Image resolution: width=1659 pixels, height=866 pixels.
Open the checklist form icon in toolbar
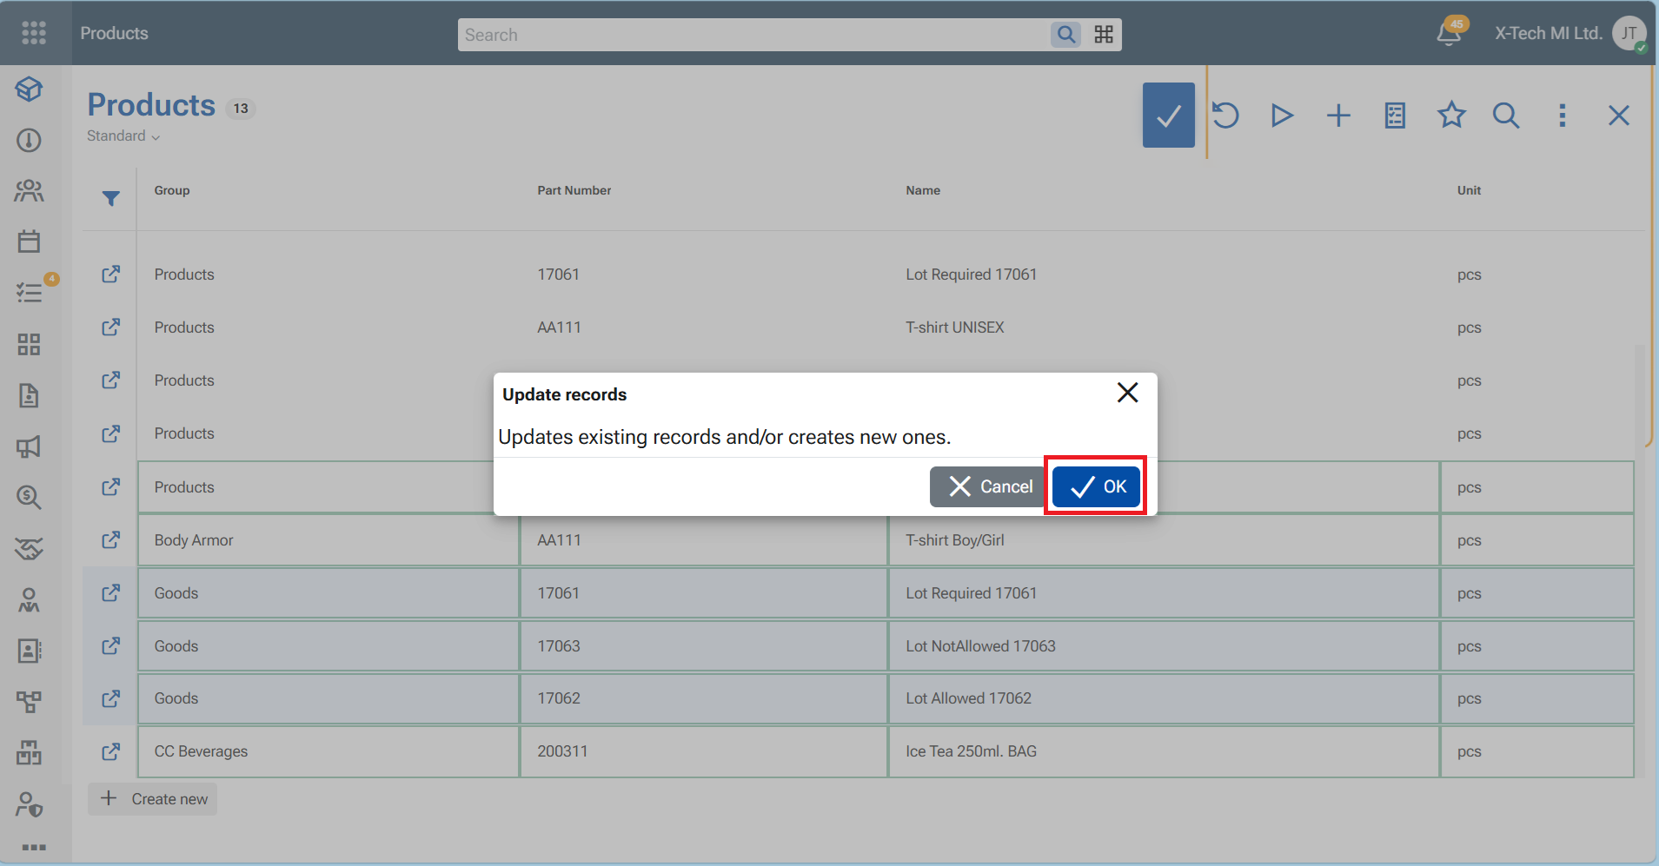pos(1395,115)
